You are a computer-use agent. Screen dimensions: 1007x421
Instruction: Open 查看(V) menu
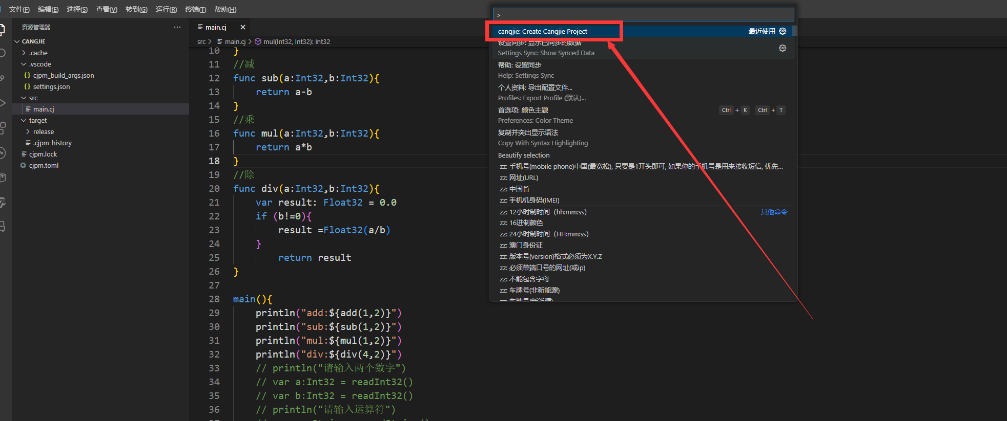pos(107,9)
